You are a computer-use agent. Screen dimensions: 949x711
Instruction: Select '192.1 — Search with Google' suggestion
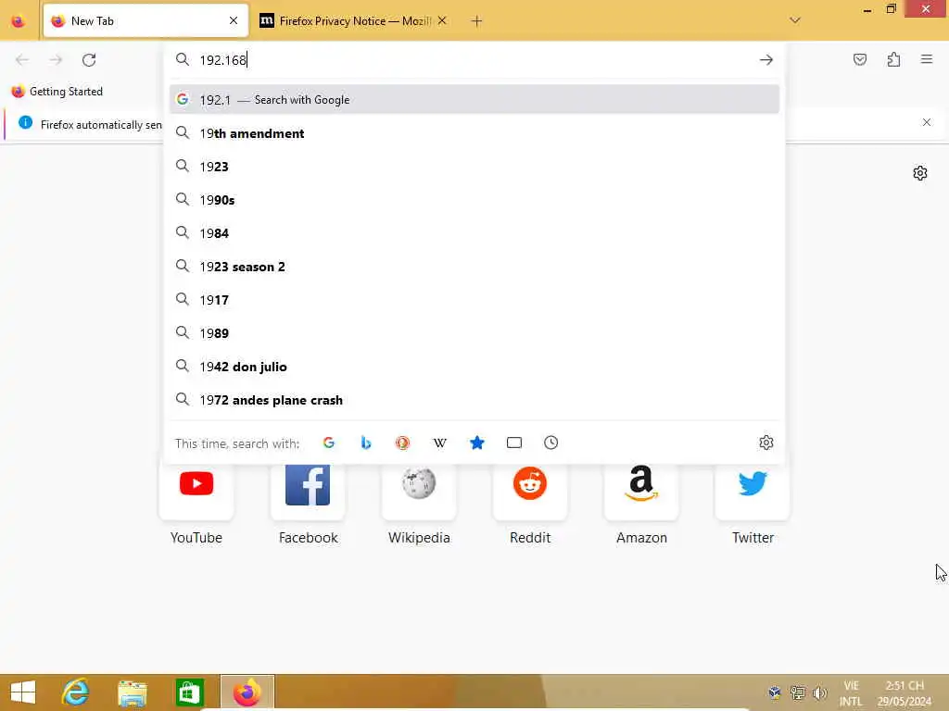[x=474, y=99]
